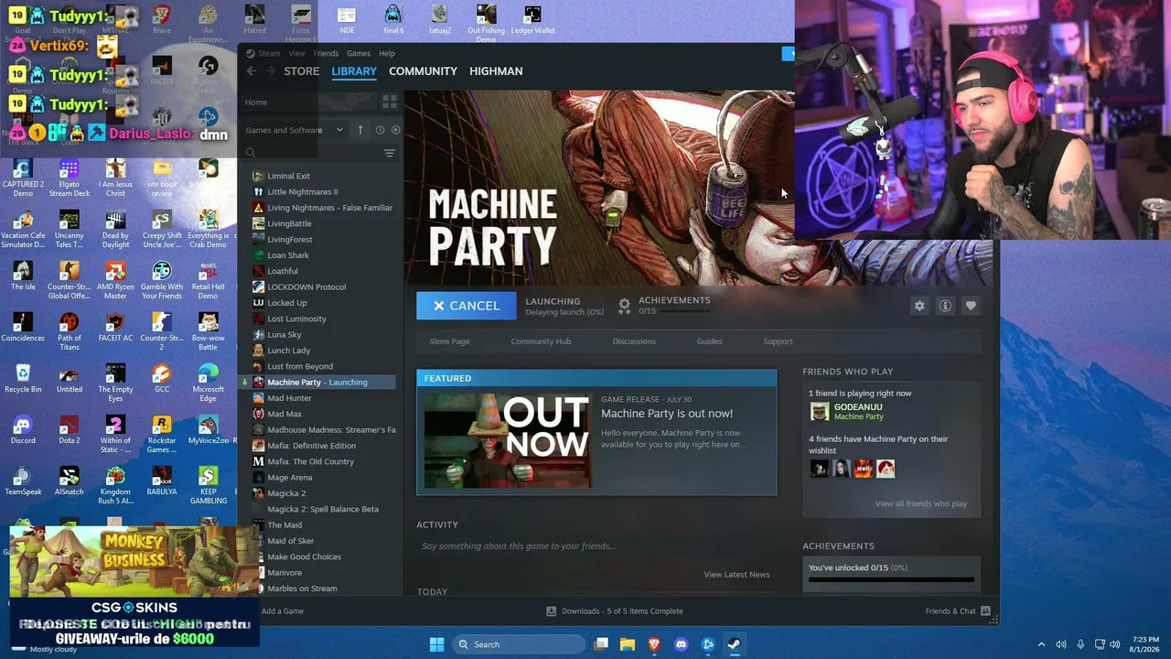Switch to the LIBRARY tab
The width and height of the screenshot is (1171, 659).
pos(354,71)
